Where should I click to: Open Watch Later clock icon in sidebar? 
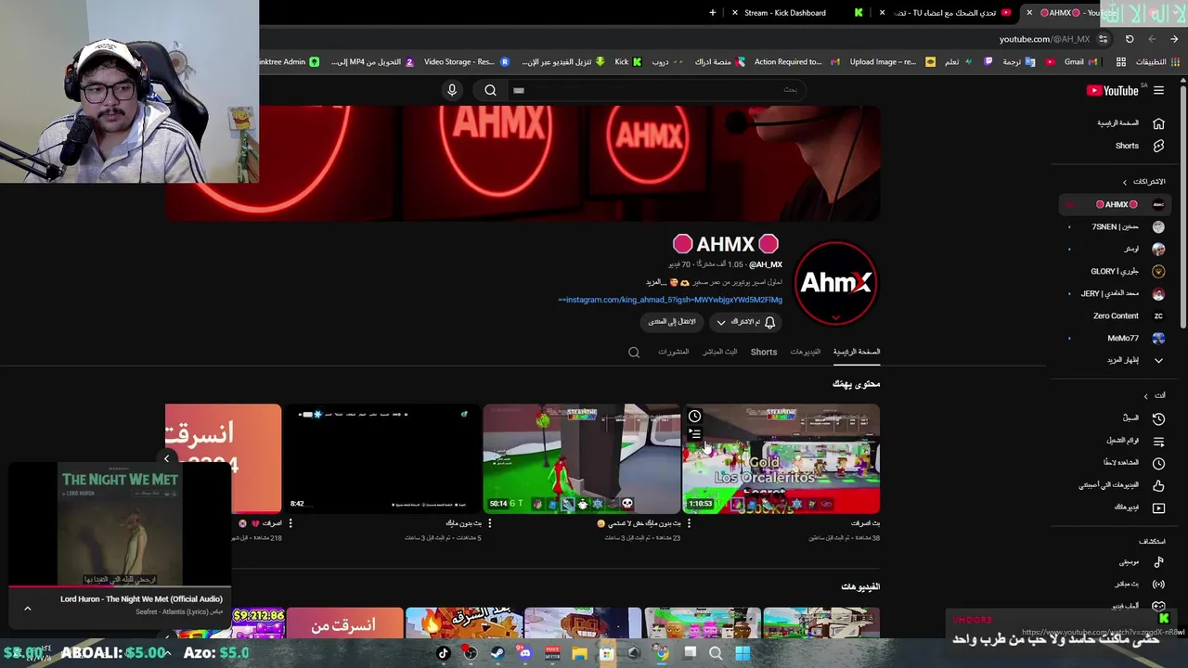click(x=1158, y=463)
